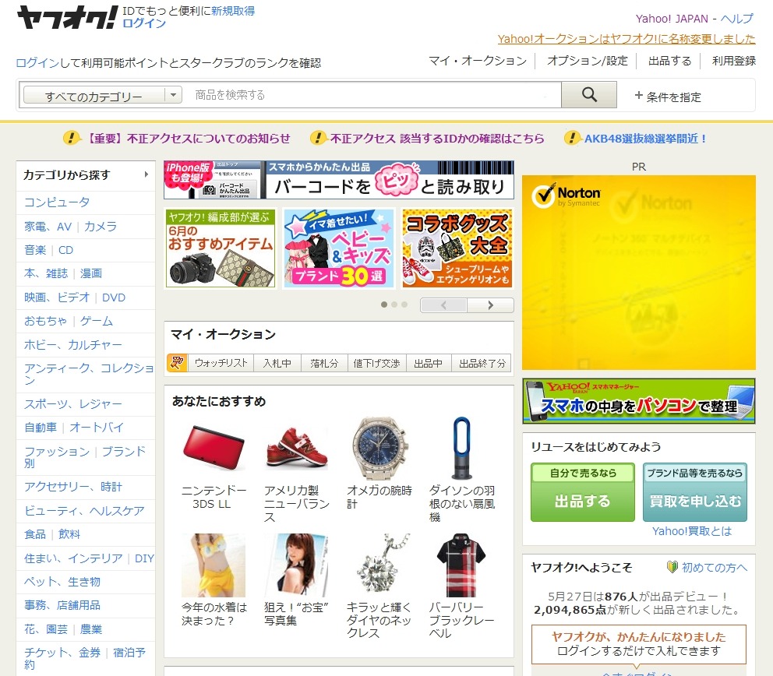Image resolution: width=773 pixels, height=676 pixels.
Task: Click the オプション/設定 top menu
Action: (587, 61)
